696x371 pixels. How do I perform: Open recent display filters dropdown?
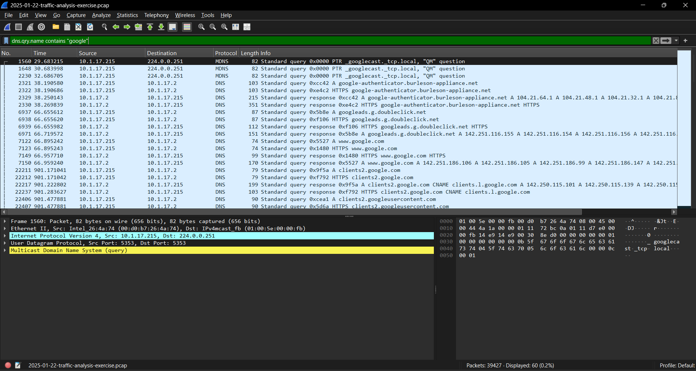click(x=676, y=41)
